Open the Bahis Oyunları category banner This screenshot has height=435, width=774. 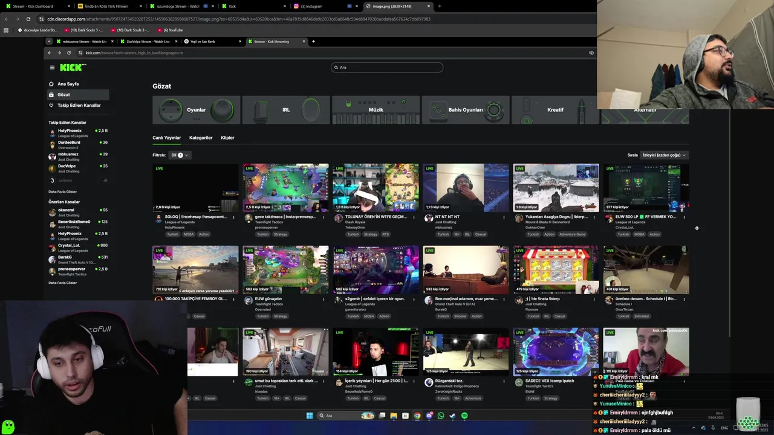coord(466,110)
